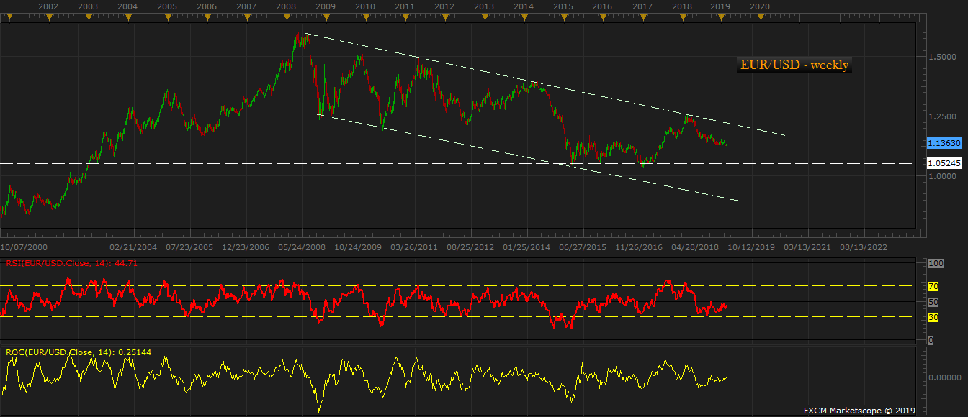Click the 12/23/2006 date label
The width and height of the screenshot is (968, 417).
point(246,247)
